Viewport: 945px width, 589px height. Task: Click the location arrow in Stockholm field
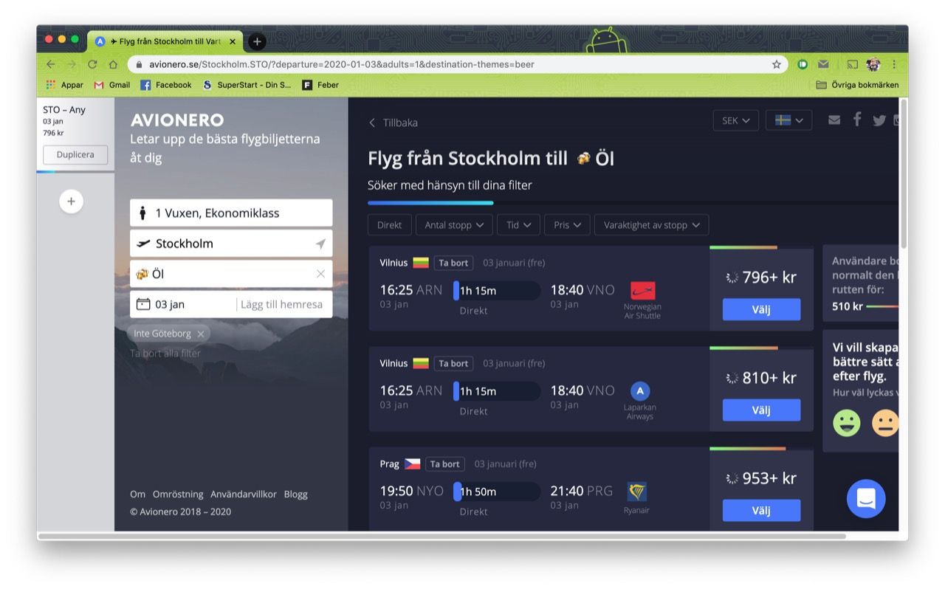point(320,244)
